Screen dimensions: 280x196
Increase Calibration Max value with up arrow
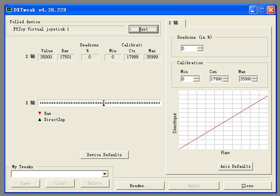[x=254, y=77]
